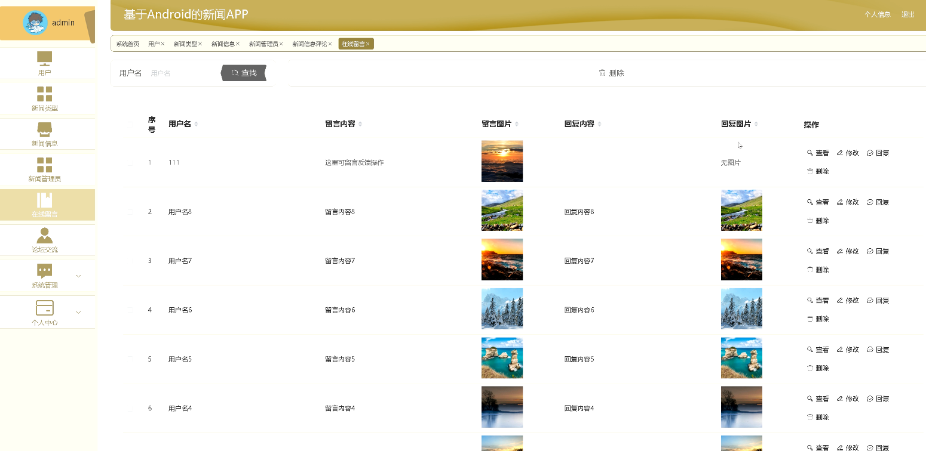This screenshot has width=926, height=451.
Task: Close the 在线留言 tab
Action: click(x=368, y=44)
